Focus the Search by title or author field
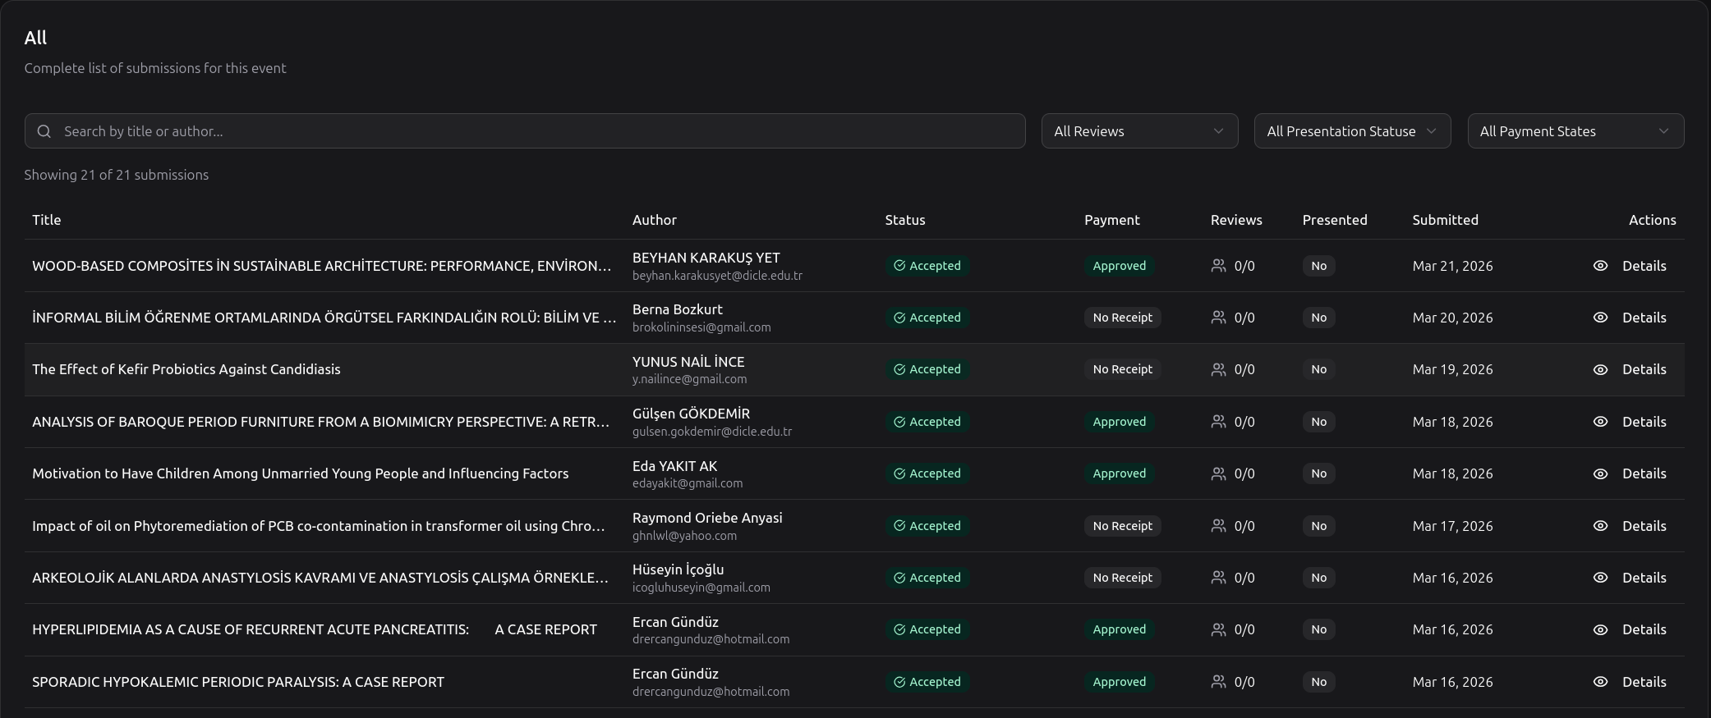The width and height of the screenshot is (1711, 718). point(525,131)
